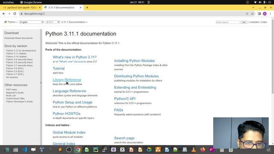Click the 3.11.1 Documentation breadcrumb
Screen dimensions: 274x154
point(73,22)
